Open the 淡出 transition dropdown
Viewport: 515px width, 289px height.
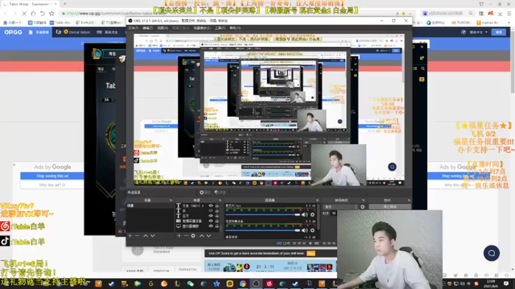click(341, 207)
